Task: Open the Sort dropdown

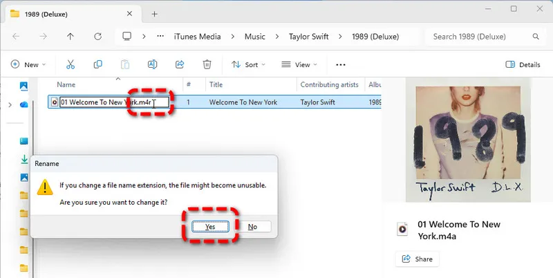Action: (x=248, y=64)
